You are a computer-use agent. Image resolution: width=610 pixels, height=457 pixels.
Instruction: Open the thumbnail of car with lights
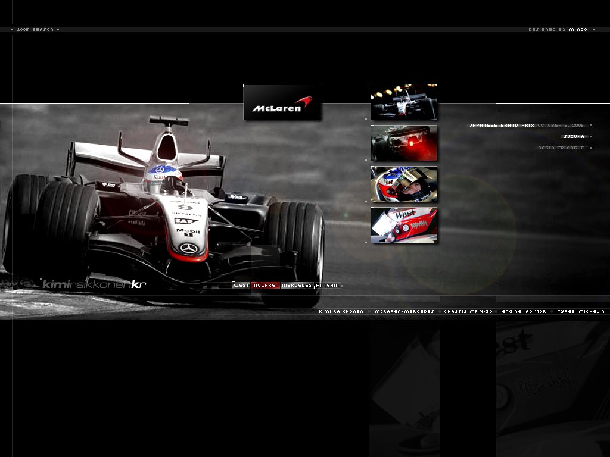pos(404,102)
